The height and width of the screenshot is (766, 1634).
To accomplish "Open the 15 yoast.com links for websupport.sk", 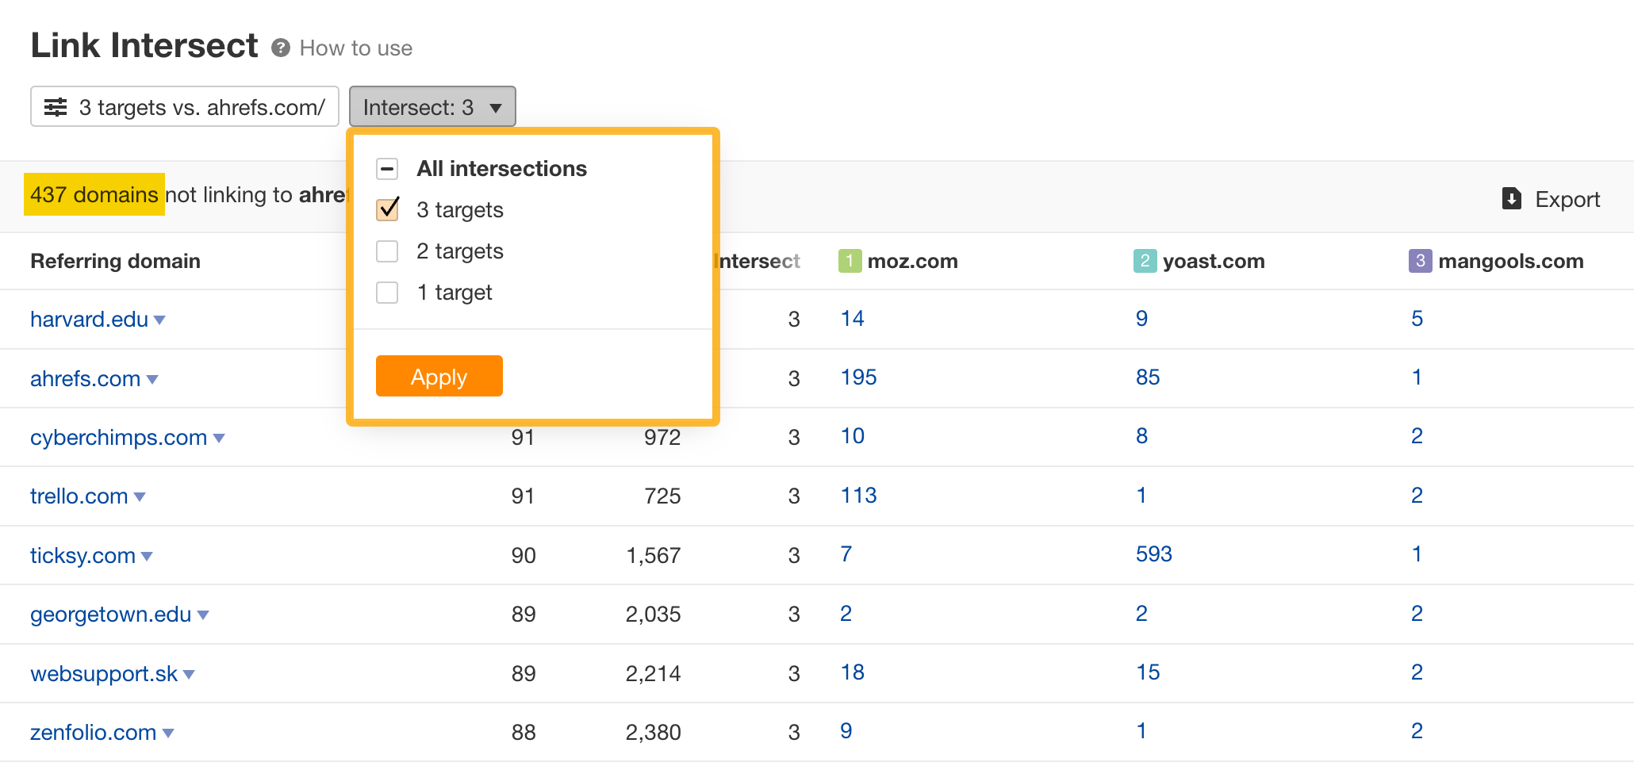I will point(1148,672).
